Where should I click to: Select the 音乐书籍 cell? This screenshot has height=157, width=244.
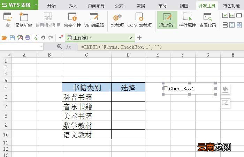87,106
